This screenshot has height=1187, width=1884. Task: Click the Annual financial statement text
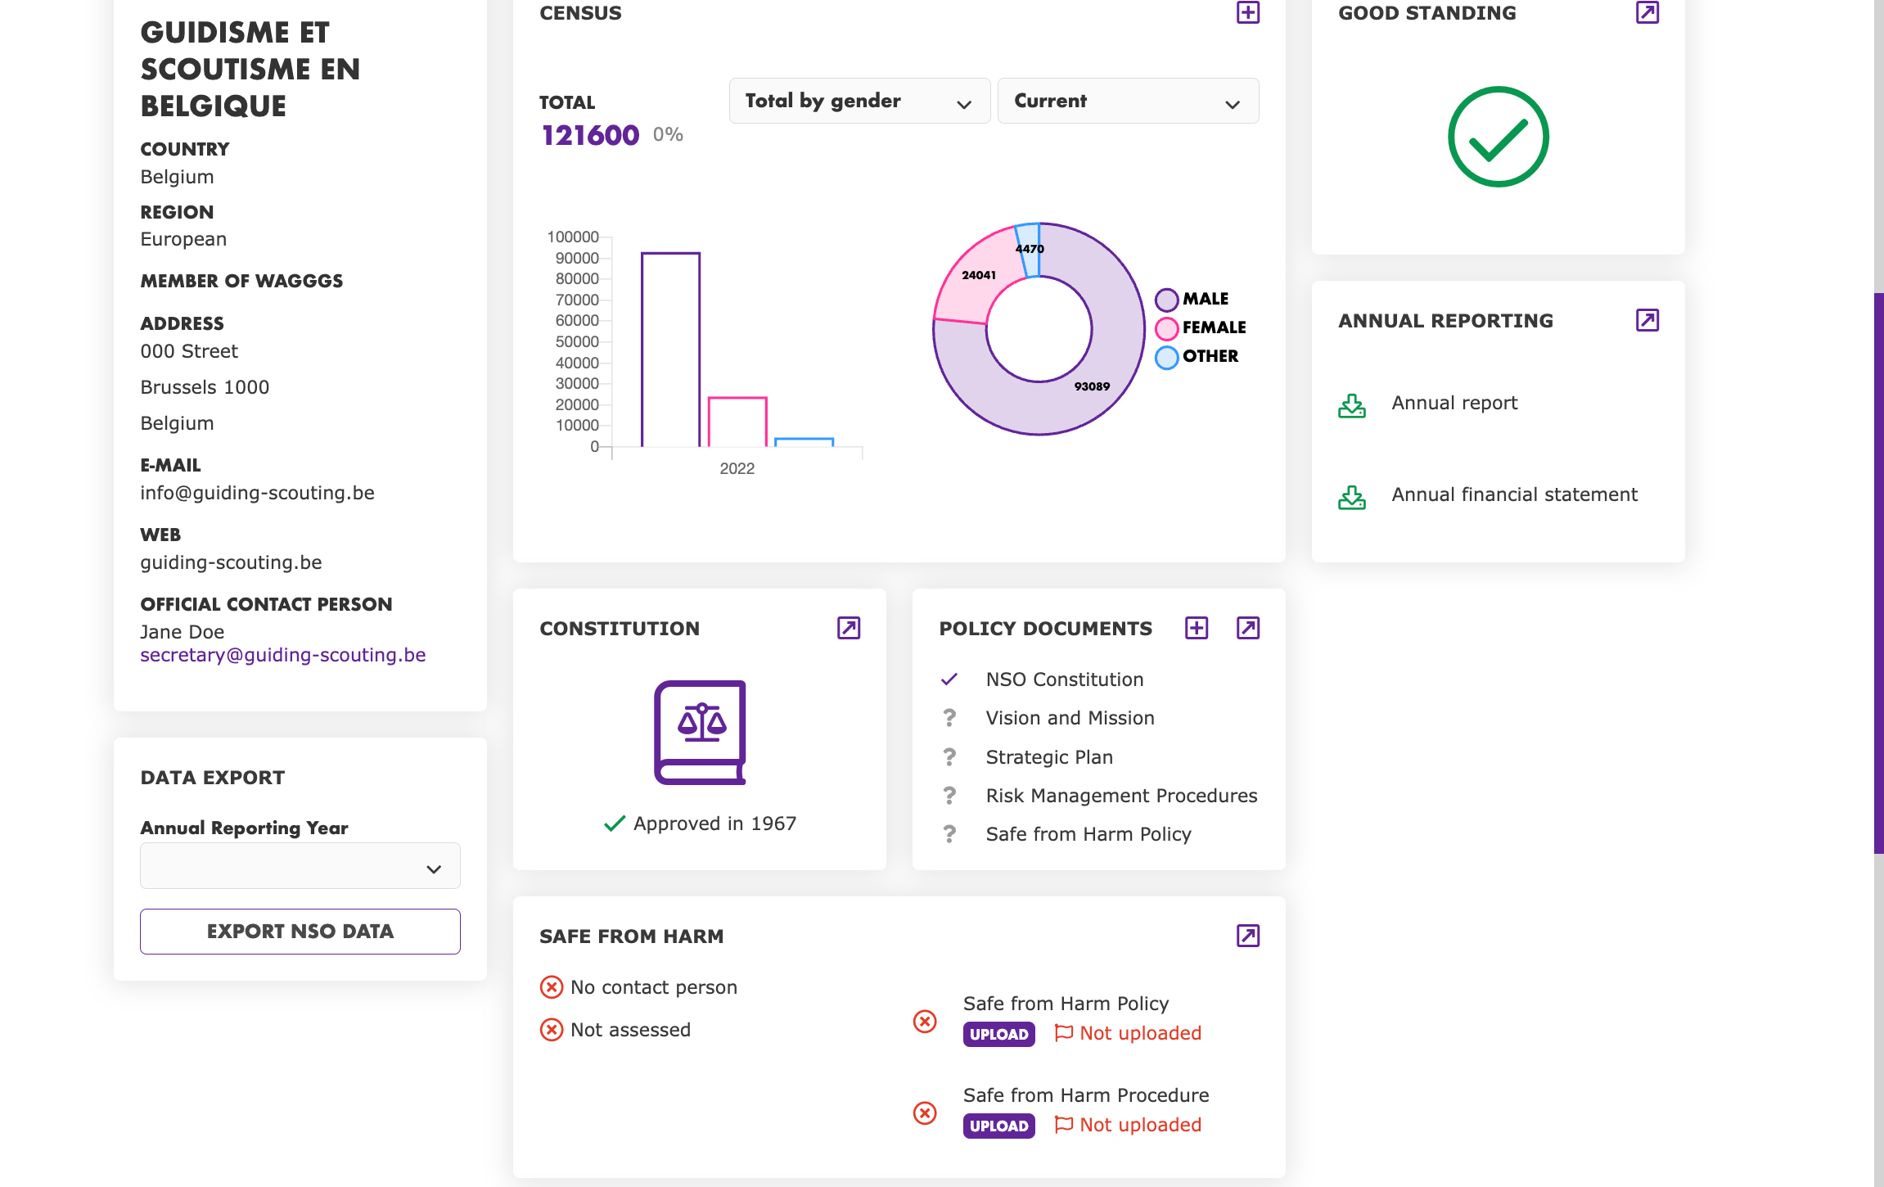coord(1514,494)
